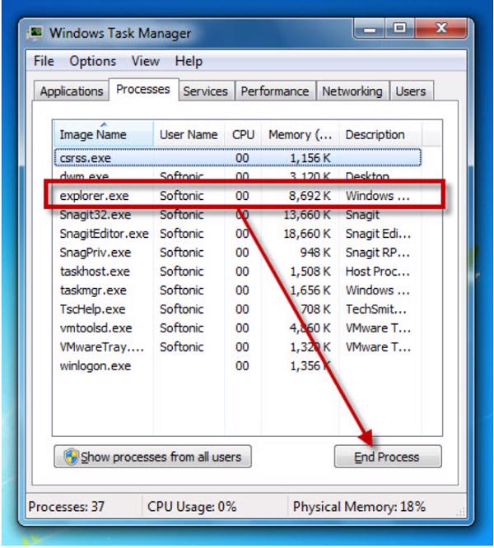This screenshot has width=494, height=548.
Task: Select the Snagit32.exe process
Action: click(x=238, y=215)
